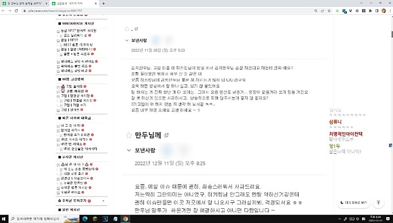Viewport: 393px width, 223px height.
Task: Open the 만두님께 message in new window
Action: click(167, 135)
